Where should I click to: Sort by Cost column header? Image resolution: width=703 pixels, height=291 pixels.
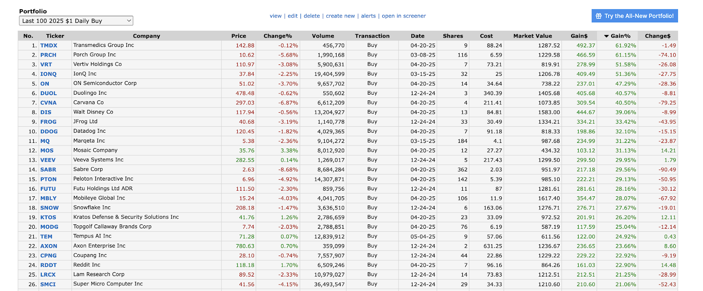486,36
